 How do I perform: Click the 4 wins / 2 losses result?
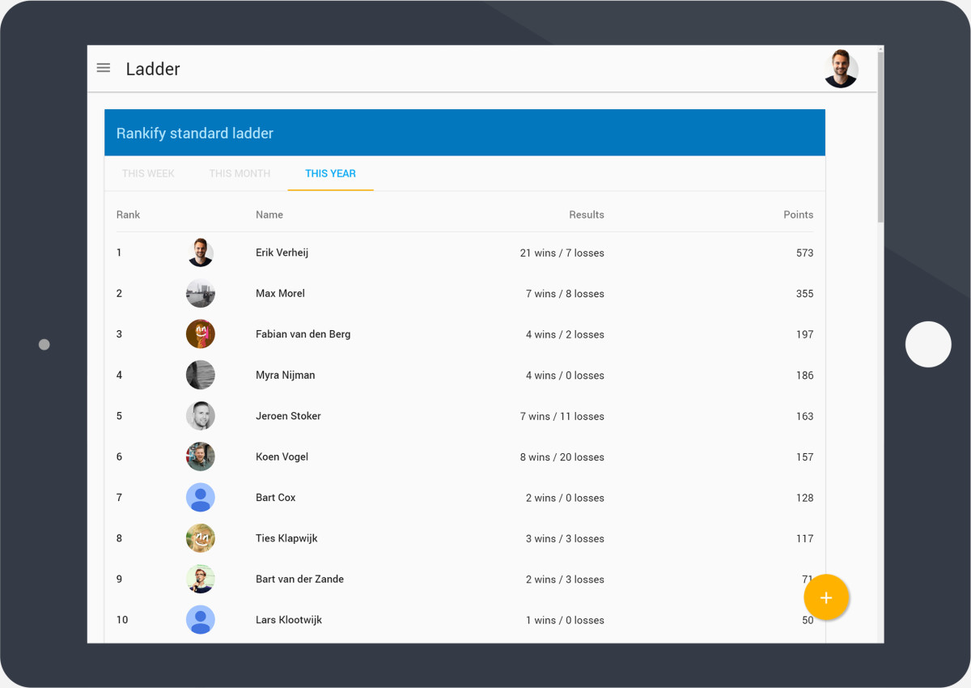coord(565,334)
